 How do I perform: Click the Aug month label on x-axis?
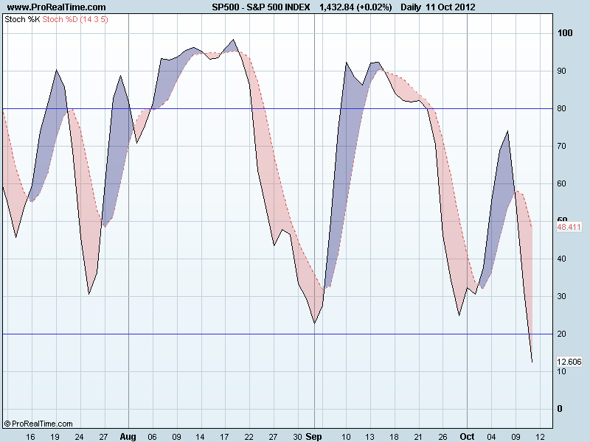tap(128, 437)
